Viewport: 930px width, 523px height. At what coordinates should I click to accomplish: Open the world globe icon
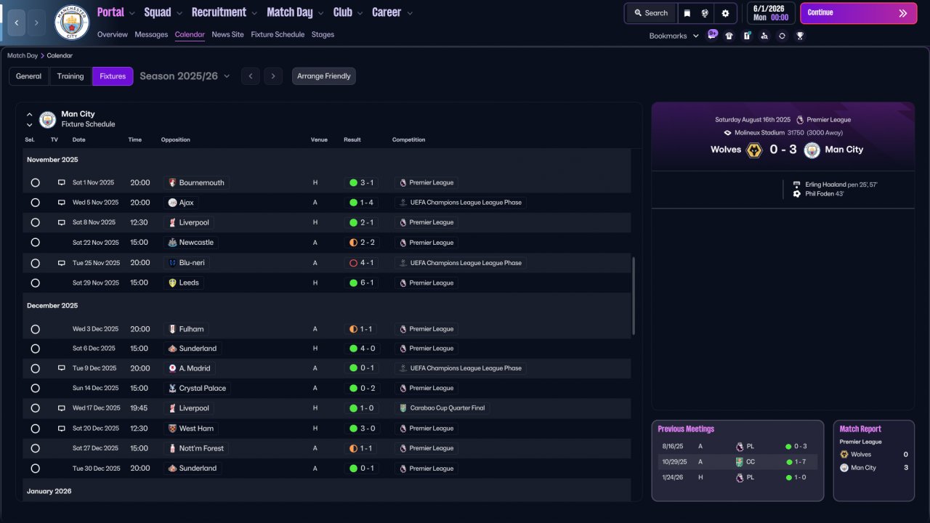pos(705,13)
